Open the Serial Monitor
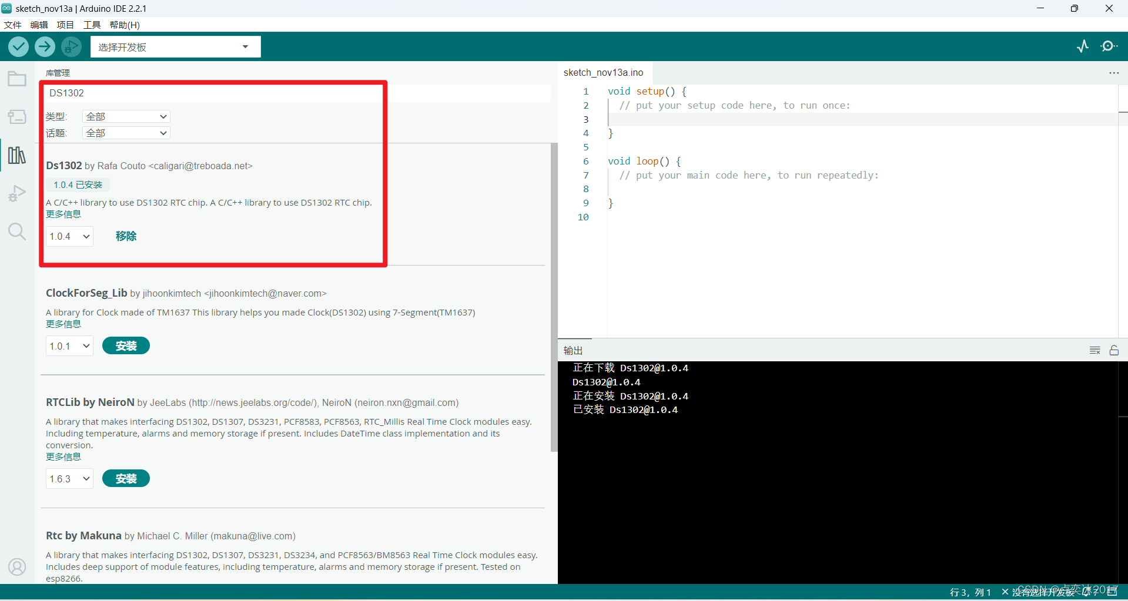The width and height of the screenshot is (1128, 601). [x=1109, y=46]
